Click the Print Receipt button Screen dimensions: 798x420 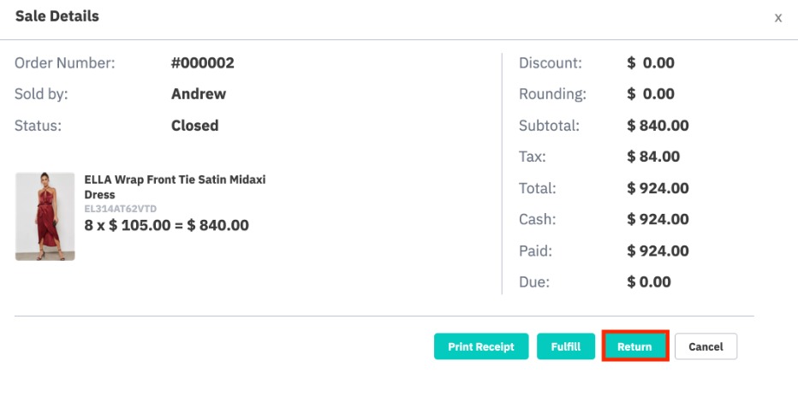point(481,346)
